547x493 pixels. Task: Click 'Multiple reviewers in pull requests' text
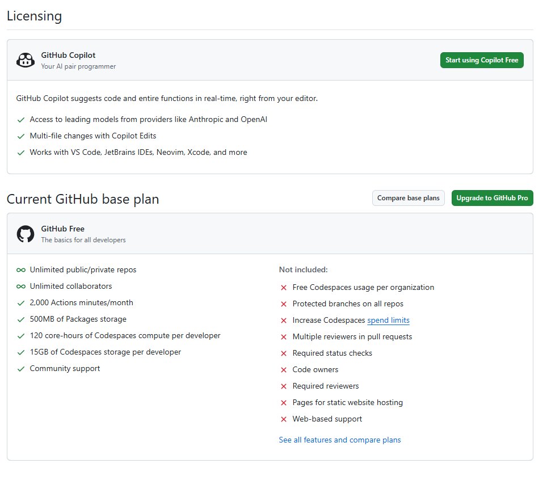pos(352,336)
